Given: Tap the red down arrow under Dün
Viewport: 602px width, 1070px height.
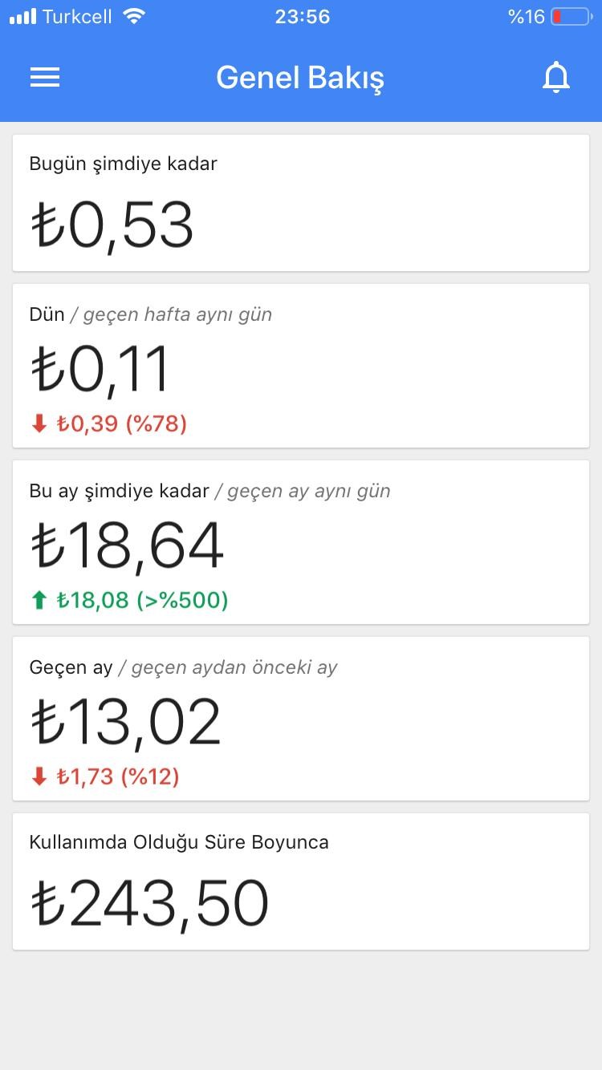Looking at the screenshot, I should pos(39,424).
